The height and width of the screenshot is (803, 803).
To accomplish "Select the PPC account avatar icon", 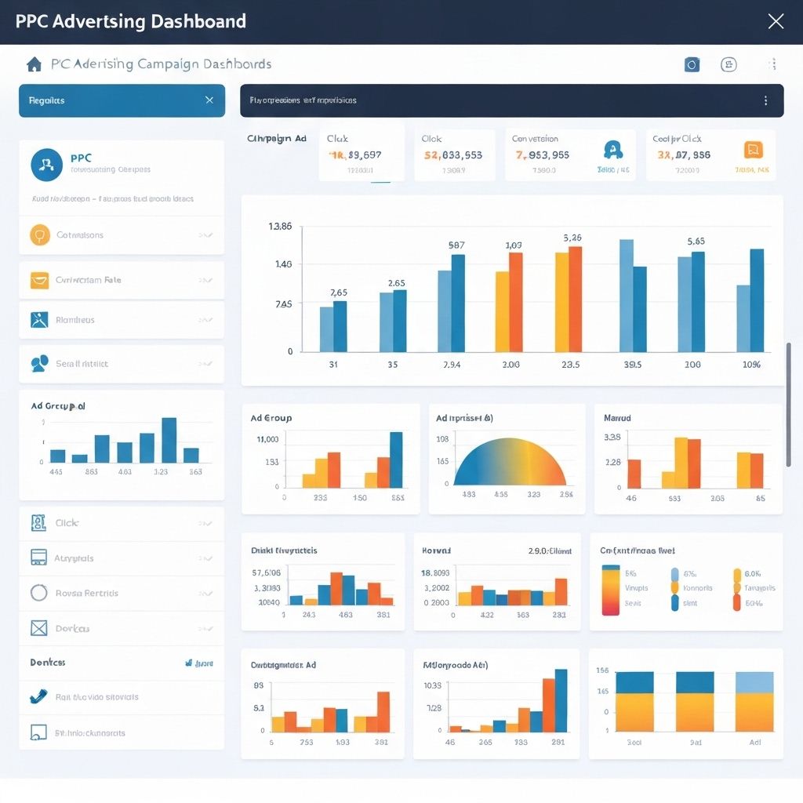I will click(45, 165).
